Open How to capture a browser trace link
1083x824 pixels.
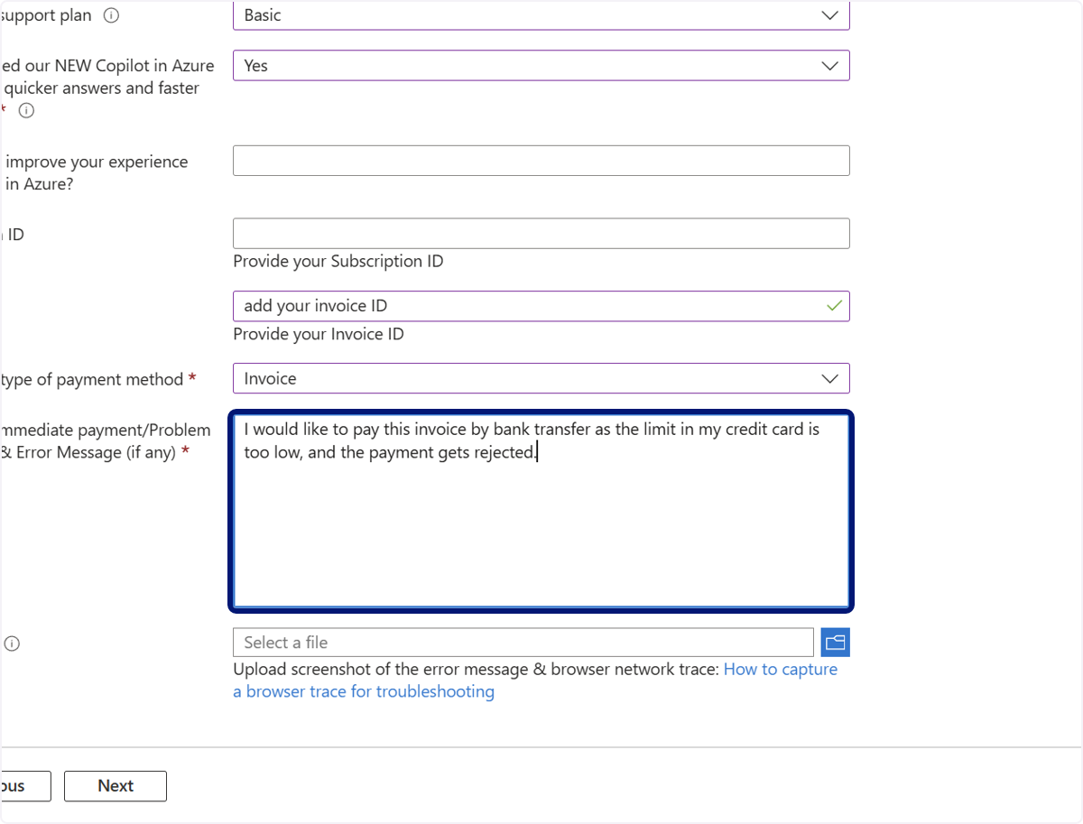tap(535, 680)
